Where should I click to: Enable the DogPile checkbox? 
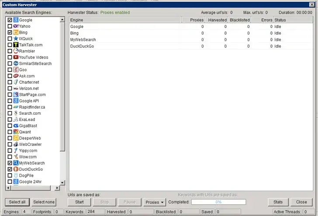[x=10, y=175]
